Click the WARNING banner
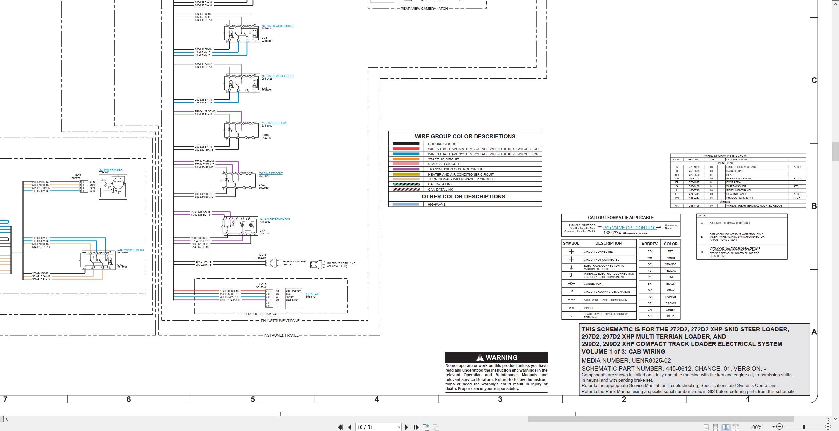839x431 pixels. (496, 357)
